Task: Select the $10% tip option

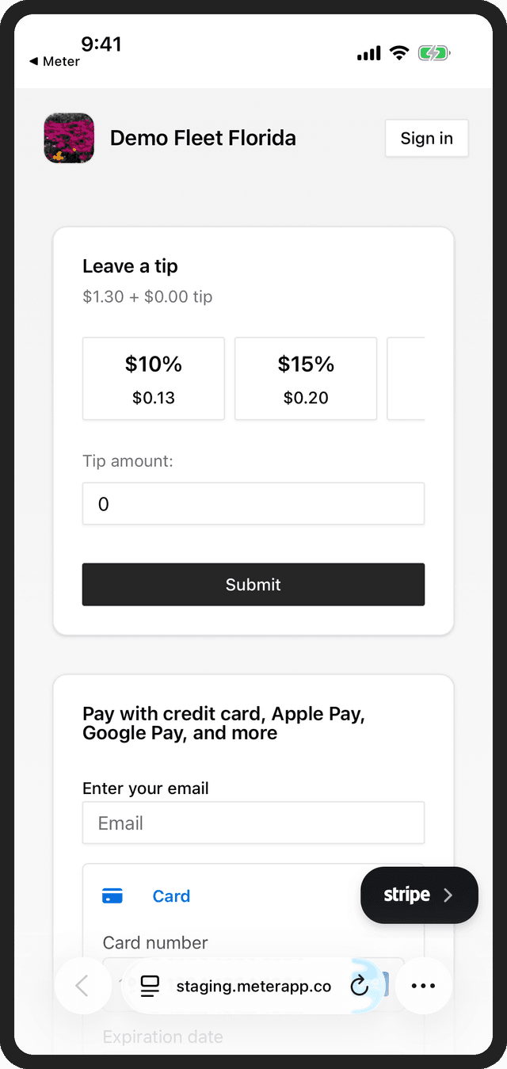Action: click(153, 378)
